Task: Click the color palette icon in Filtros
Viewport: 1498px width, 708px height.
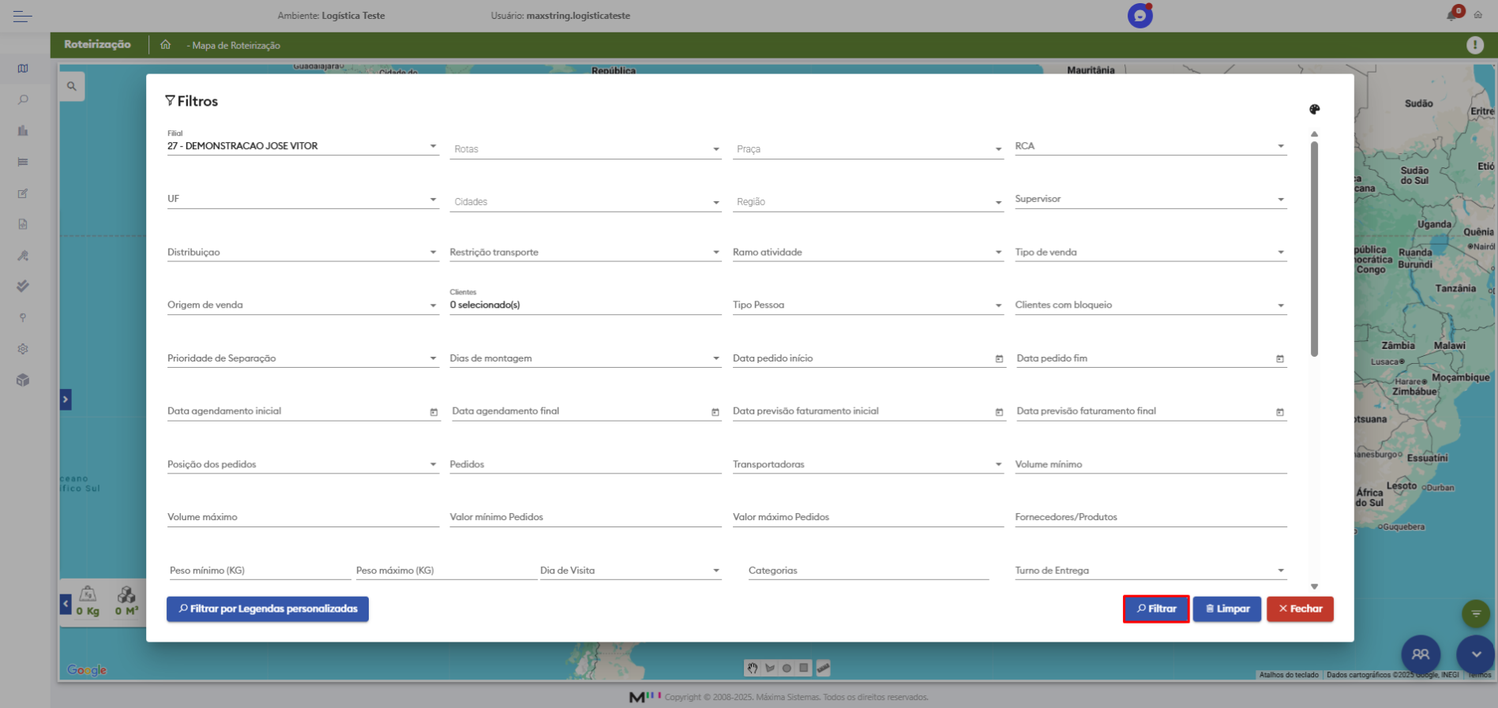Action: pyautogui.click(x=1314, y=110)
